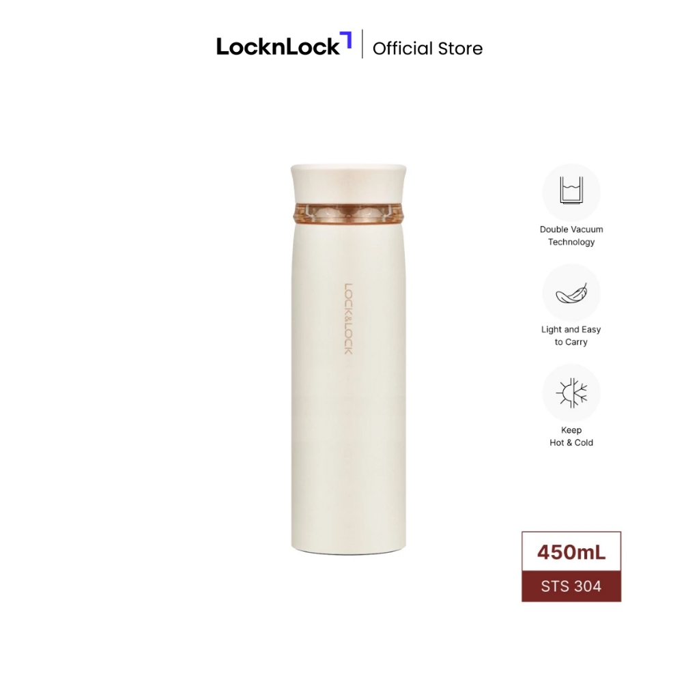Click the word Technology under the cup icon
This screenshot has width=699, height=699.
(571, 242)
